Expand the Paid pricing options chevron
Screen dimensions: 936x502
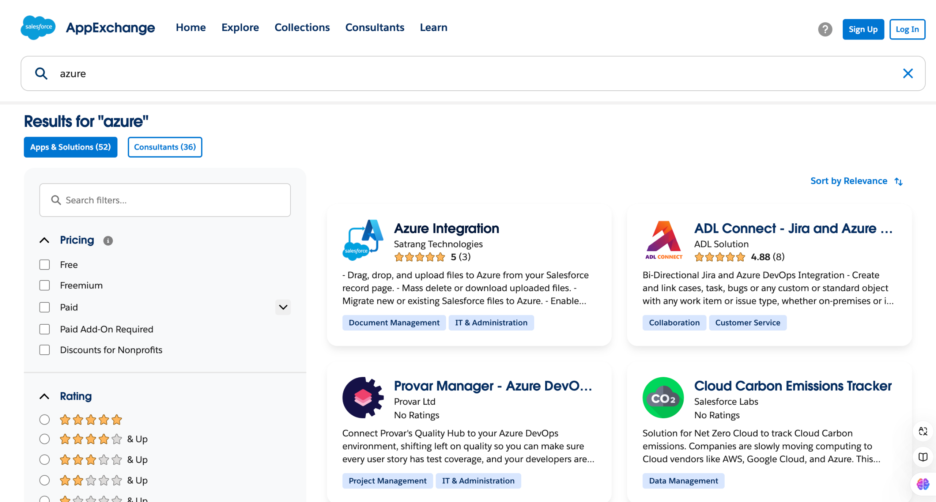coord(283,307)
